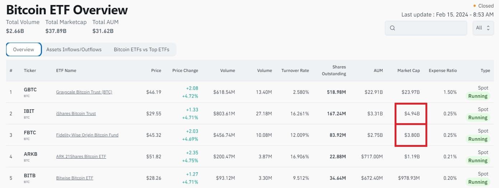Click the $717.00M AUM value
The image size is (499, 188).
pos(372,156)
